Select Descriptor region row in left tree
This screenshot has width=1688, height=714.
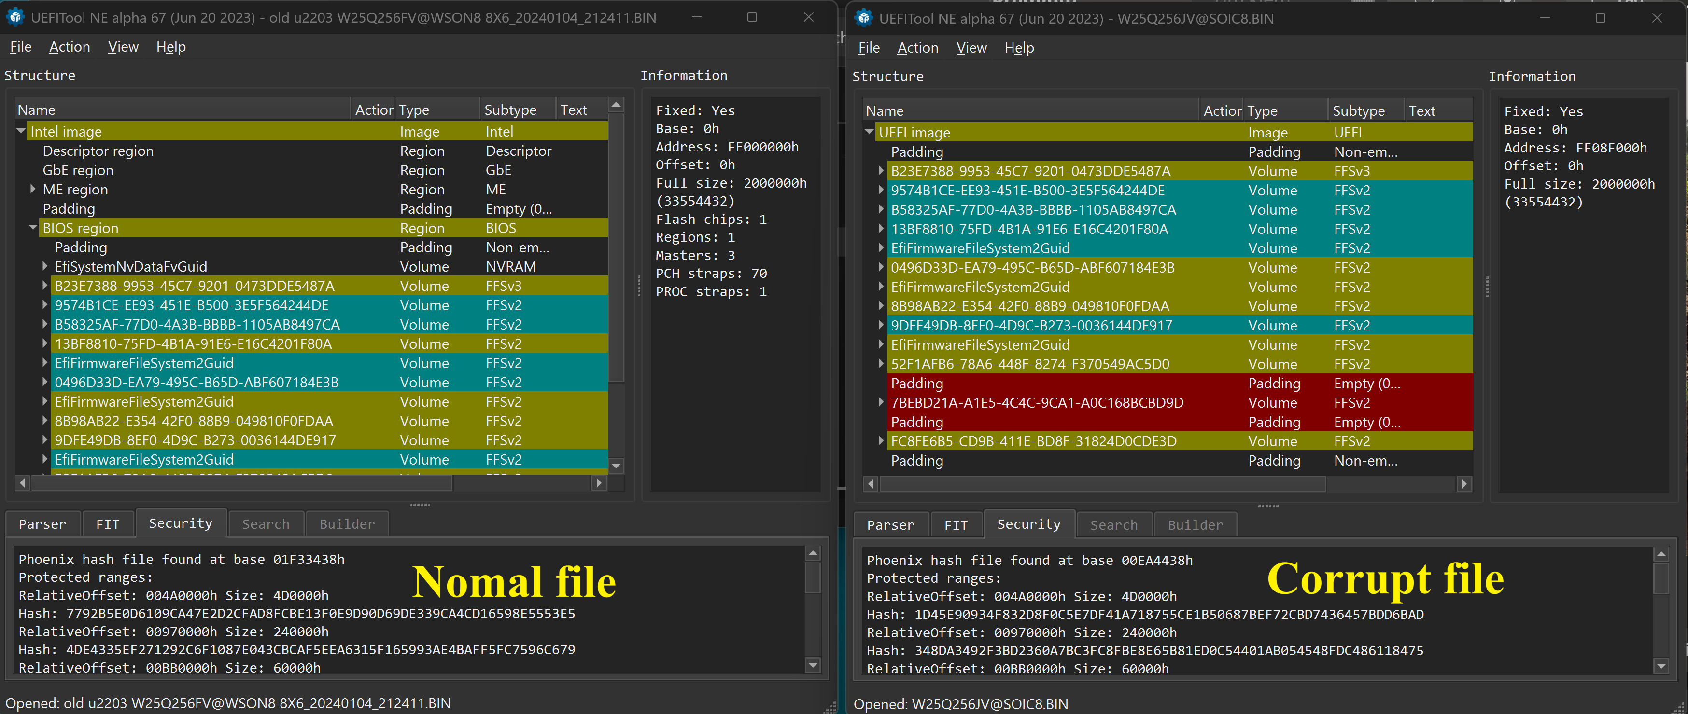point(98,151)
